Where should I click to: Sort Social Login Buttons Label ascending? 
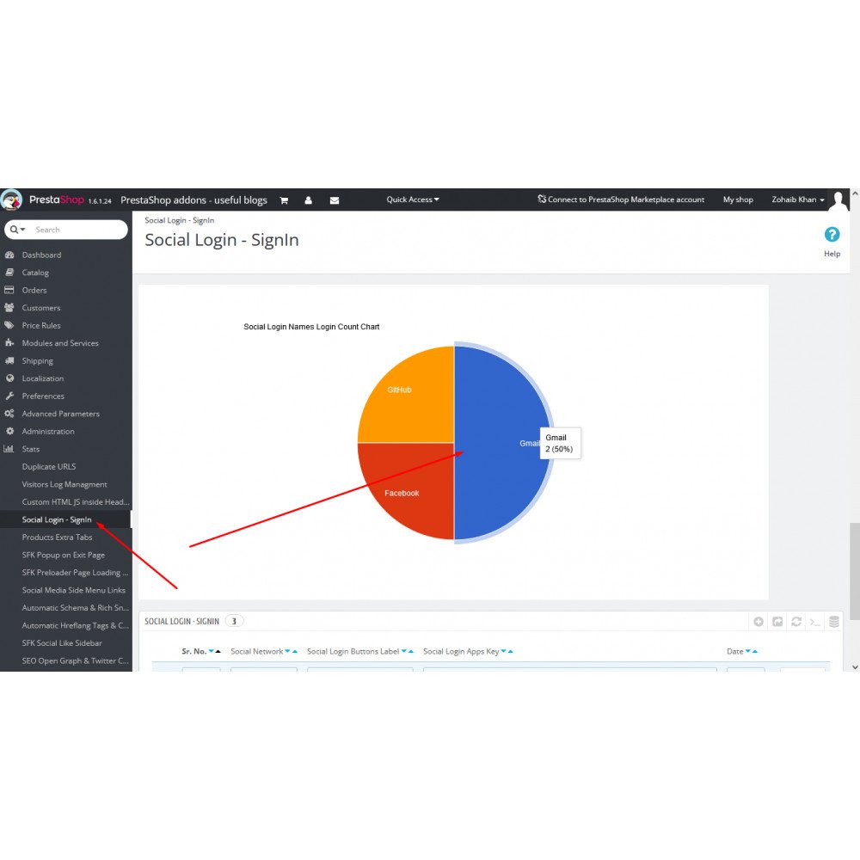coord(411,651)
